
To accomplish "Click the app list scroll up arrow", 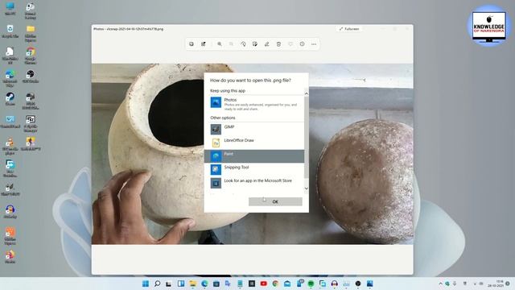I will pyautogui.click(x=306, y=93).
